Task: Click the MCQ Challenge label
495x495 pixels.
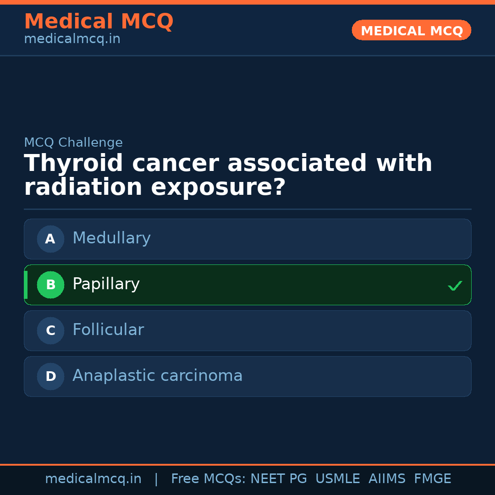Action: [73, 143]
